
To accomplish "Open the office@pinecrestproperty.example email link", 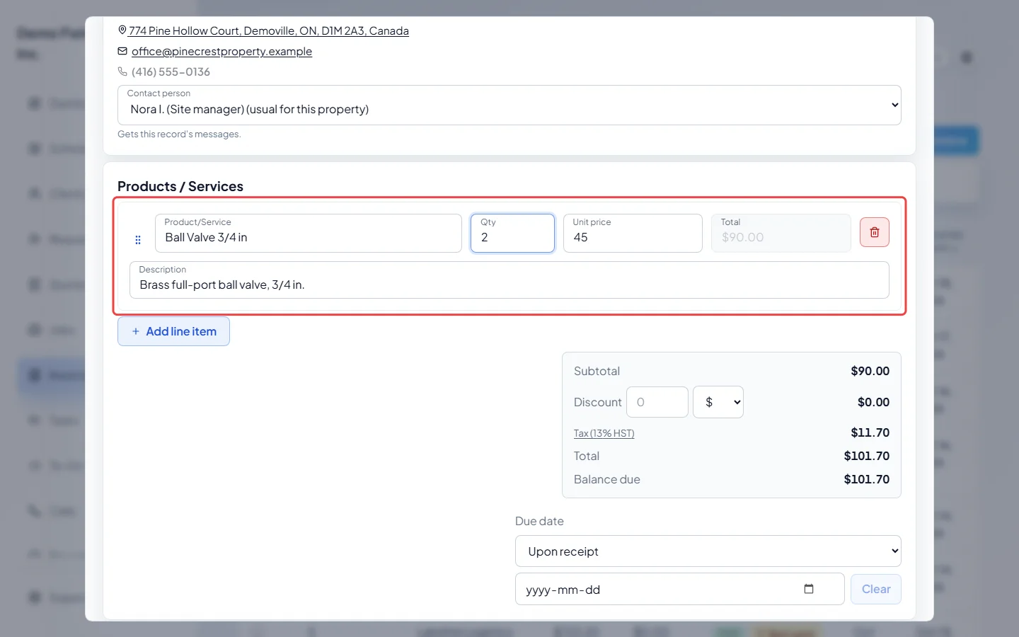I will [221, 51].
